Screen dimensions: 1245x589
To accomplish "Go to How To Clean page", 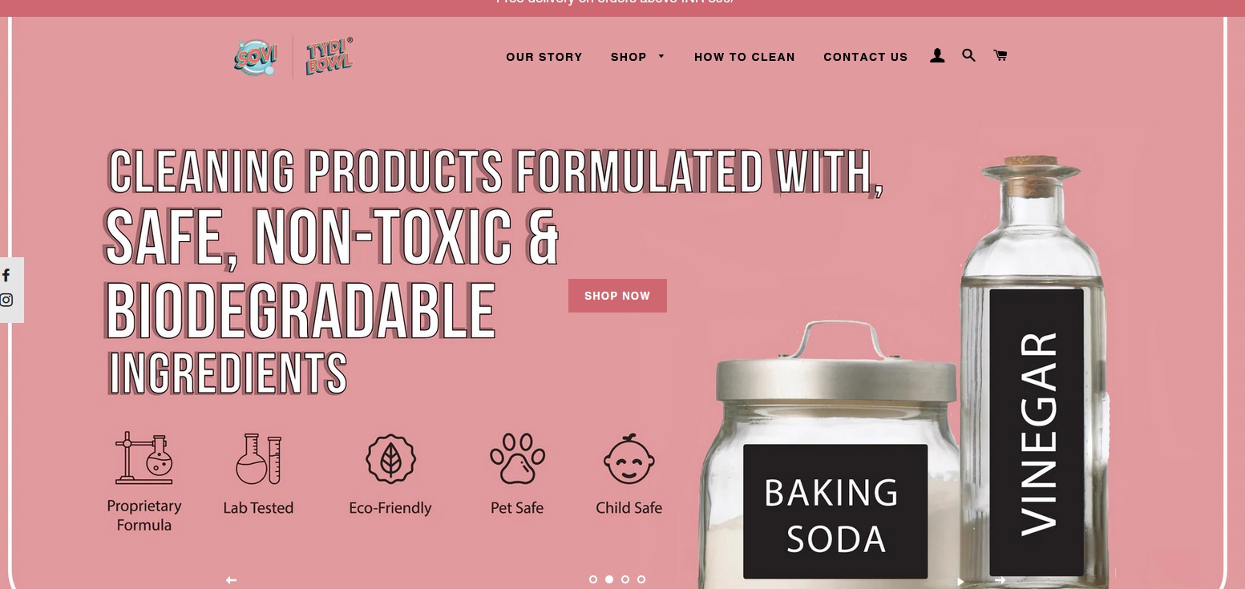I will [745, 57].
